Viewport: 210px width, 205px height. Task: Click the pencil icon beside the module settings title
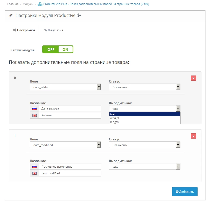[x=11, y=16]
